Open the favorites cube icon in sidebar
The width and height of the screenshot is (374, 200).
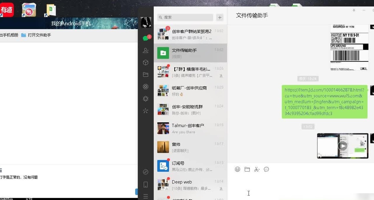[x=145, y=63]
